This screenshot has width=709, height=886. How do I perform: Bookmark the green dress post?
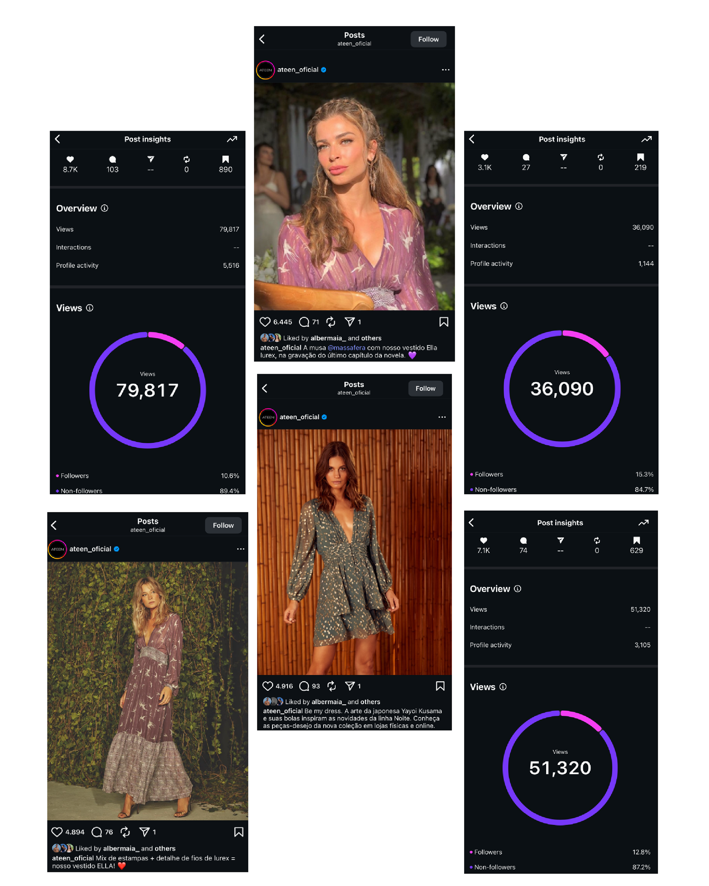440,686
